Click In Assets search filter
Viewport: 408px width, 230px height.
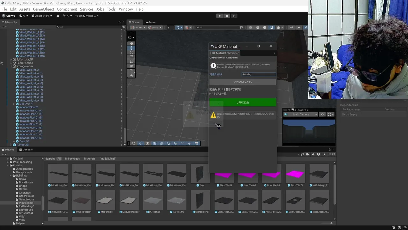tap(90, 159)
